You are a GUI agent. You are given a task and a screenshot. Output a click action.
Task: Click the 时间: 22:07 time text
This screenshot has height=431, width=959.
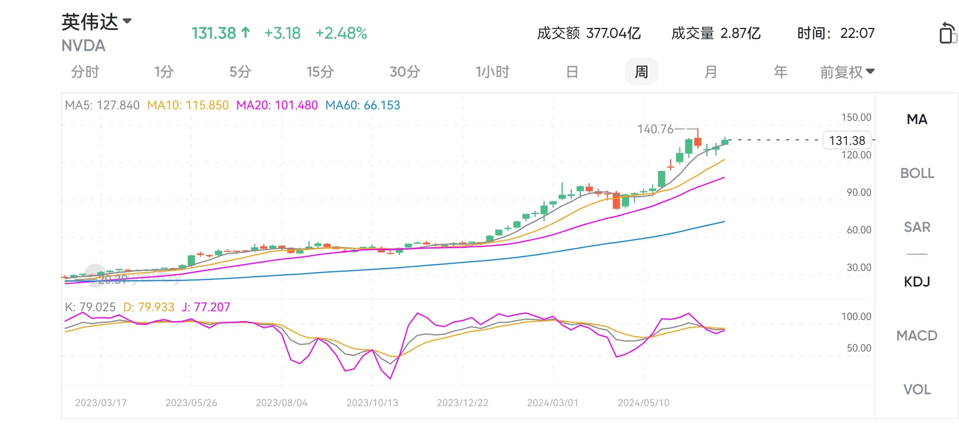pyautogui.click(x=836, y=33)
